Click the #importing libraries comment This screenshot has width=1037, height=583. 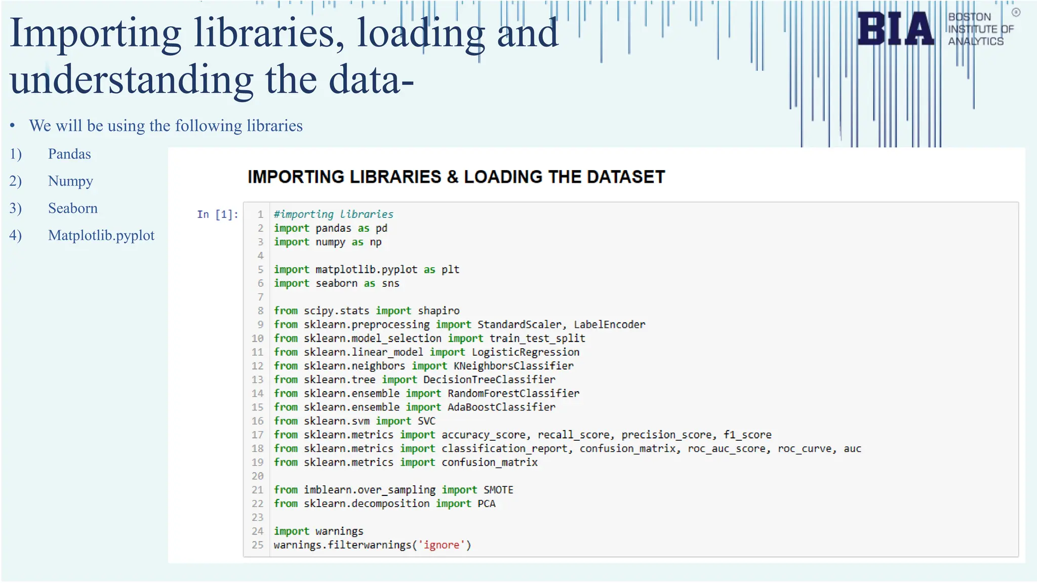pos(333,214)
